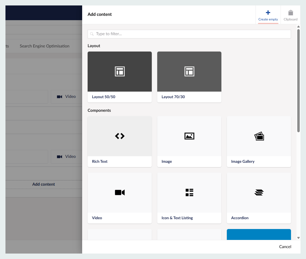The height and width of the screenshot is (259, 306).
Task: Pick the Icon & Text Listing label
Action: 177,218
